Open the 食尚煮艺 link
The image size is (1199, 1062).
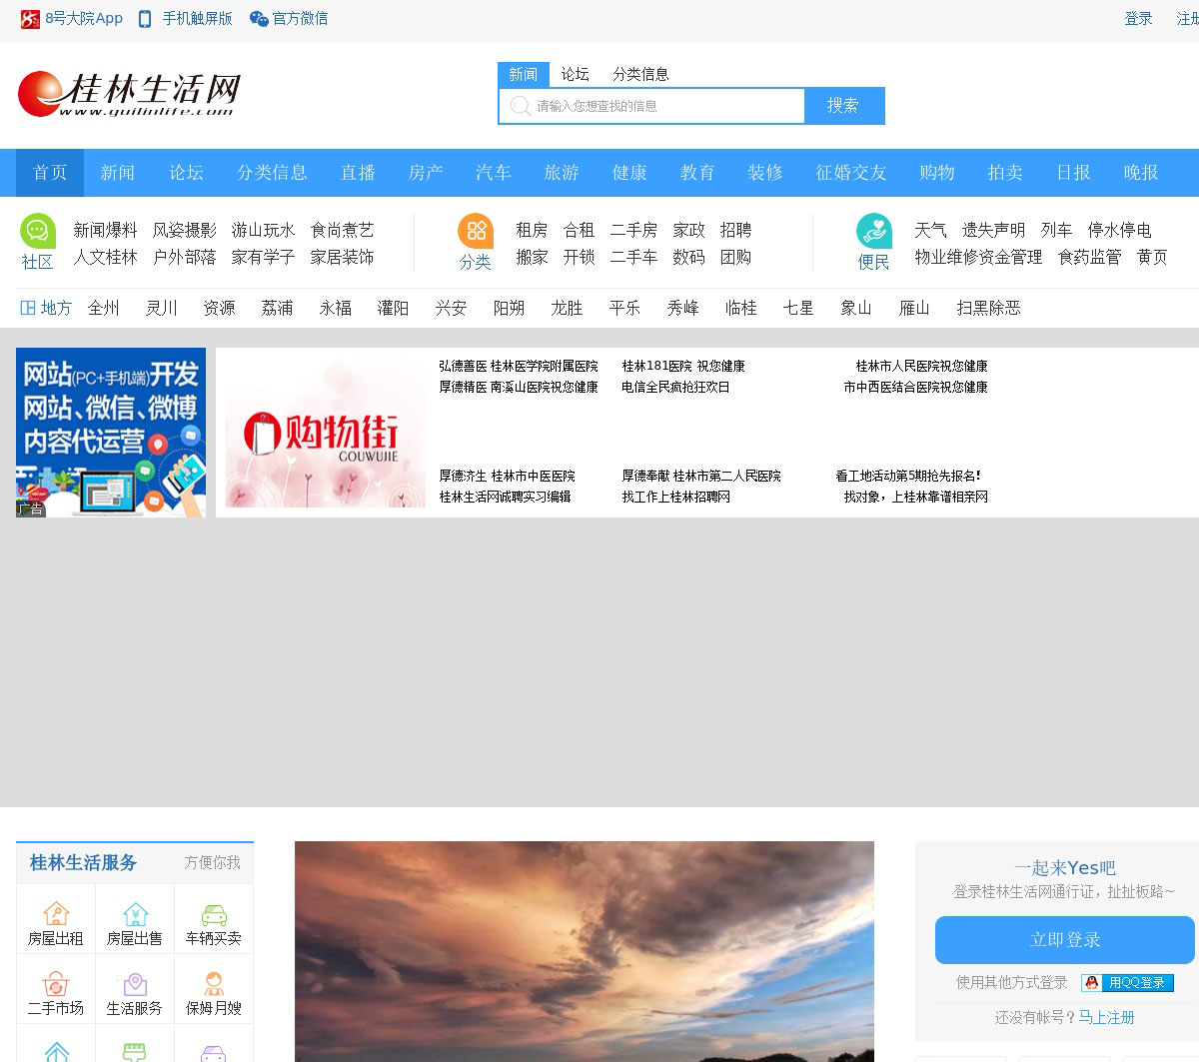point(342,231)
